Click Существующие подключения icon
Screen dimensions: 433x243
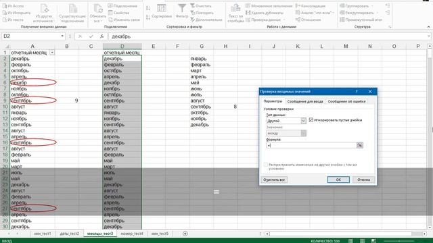click(x=72, y=13)
